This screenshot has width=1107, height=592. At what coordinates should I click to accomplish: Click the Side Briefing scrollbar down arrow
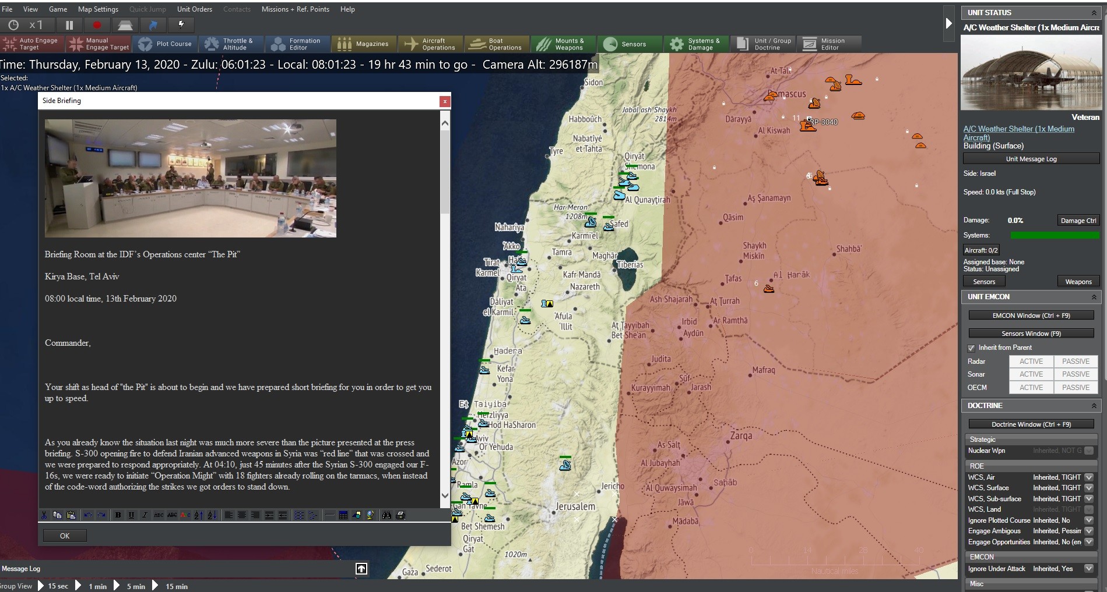tap(445, 497)
